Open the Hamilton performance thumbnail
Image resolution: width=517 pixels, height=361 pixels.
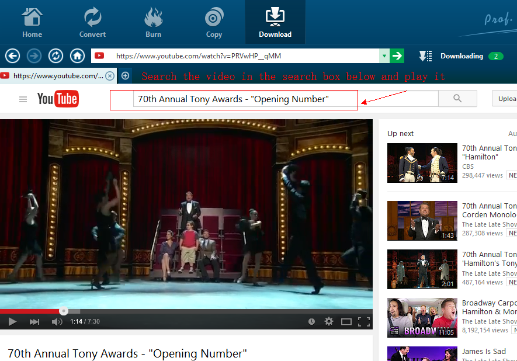(422, 163)
